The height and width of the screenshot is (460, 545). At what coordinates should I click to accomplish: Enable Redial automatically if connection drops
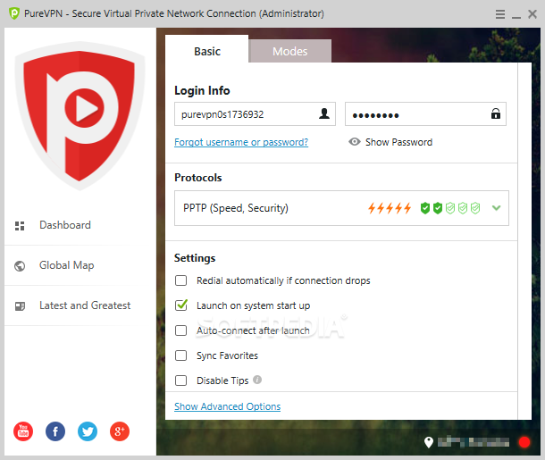pos(180,280)
